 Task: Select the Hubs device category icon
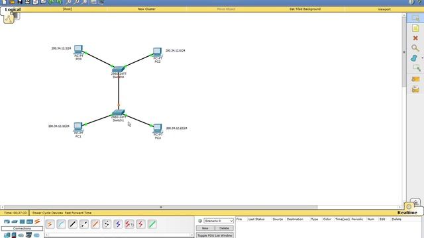(22, 221)
